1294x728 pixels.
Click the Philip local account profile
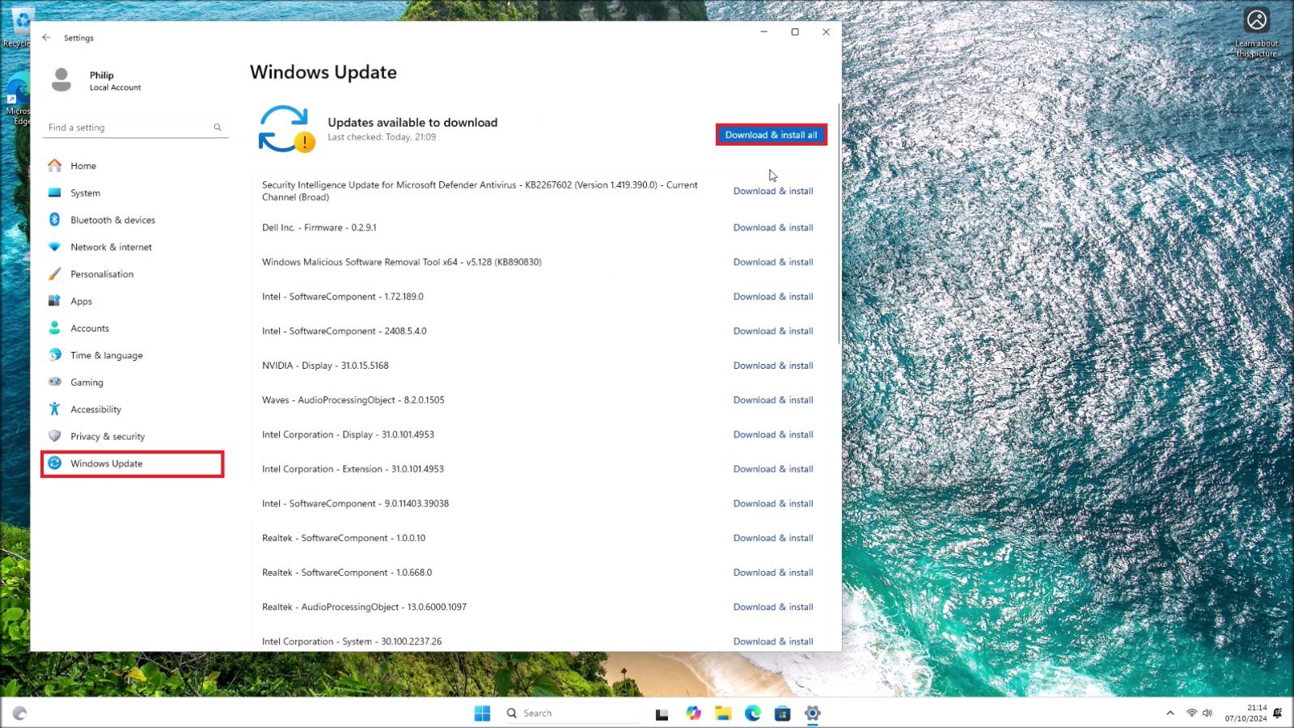[97, 80]
